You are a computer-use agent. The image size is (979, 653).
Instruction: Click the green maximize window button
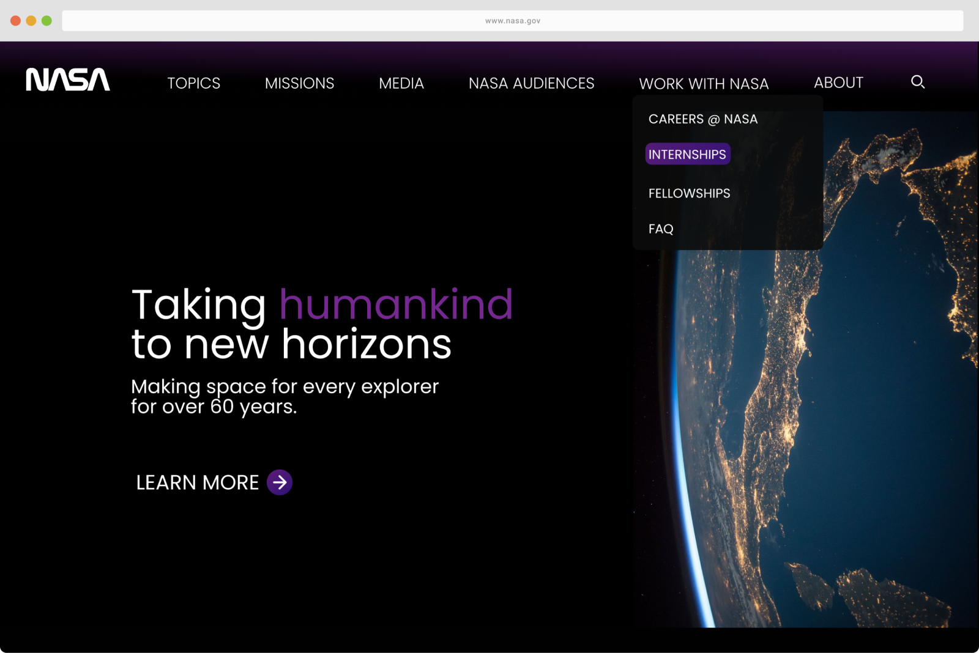coord(47,21)
